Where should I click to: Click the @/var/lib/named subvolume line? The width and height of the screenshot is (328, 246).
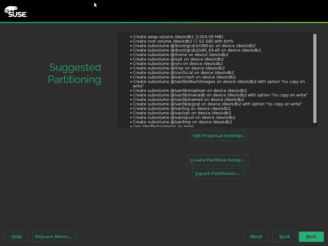(x=188, y=100)
